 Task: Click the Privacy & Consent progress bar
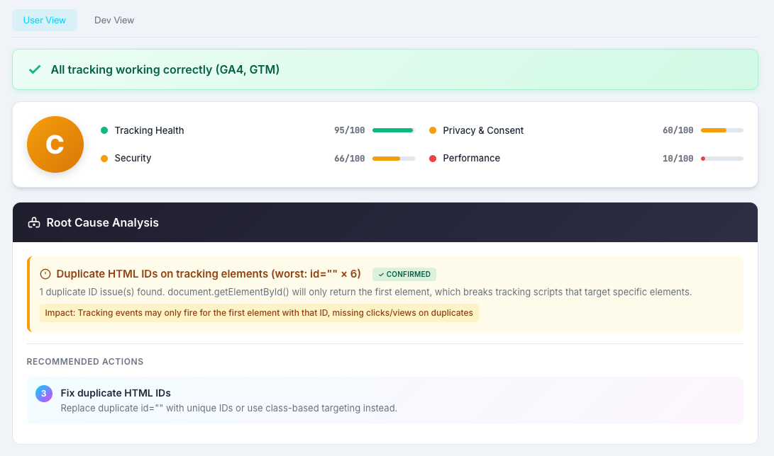pyautogui.click(x=722, y=130)
